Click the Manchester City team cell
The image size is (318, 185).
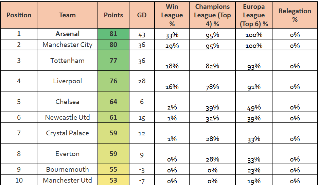(67, 45)
